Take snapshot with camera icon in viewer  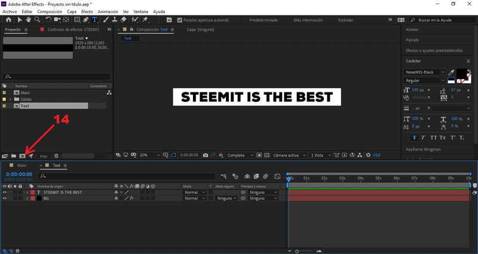(x=205, y=155)
